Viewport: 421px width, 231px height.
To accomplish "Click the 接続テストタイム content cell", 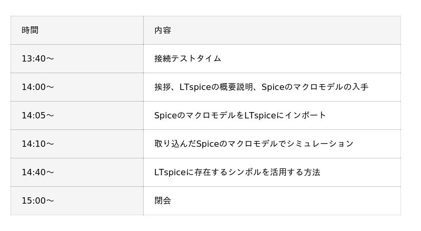I will click(x=187, y=59).
